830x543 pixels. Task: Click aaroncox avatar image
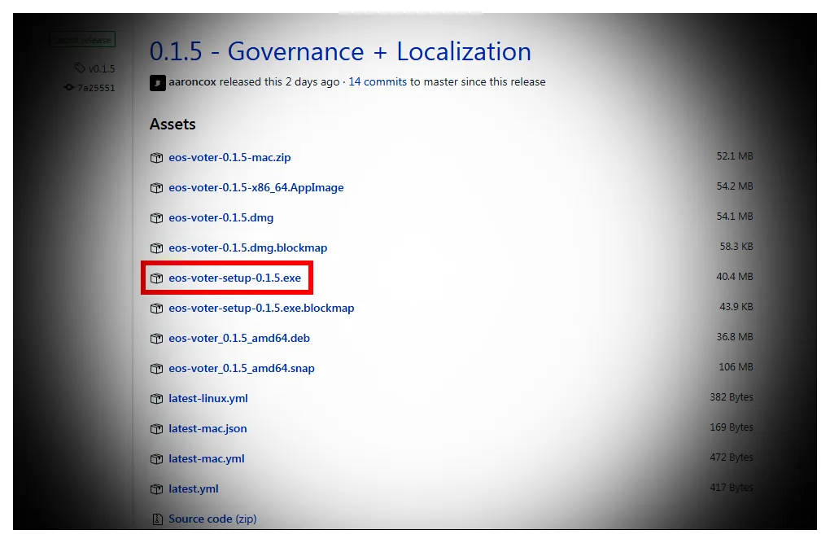tap(158, 83)
